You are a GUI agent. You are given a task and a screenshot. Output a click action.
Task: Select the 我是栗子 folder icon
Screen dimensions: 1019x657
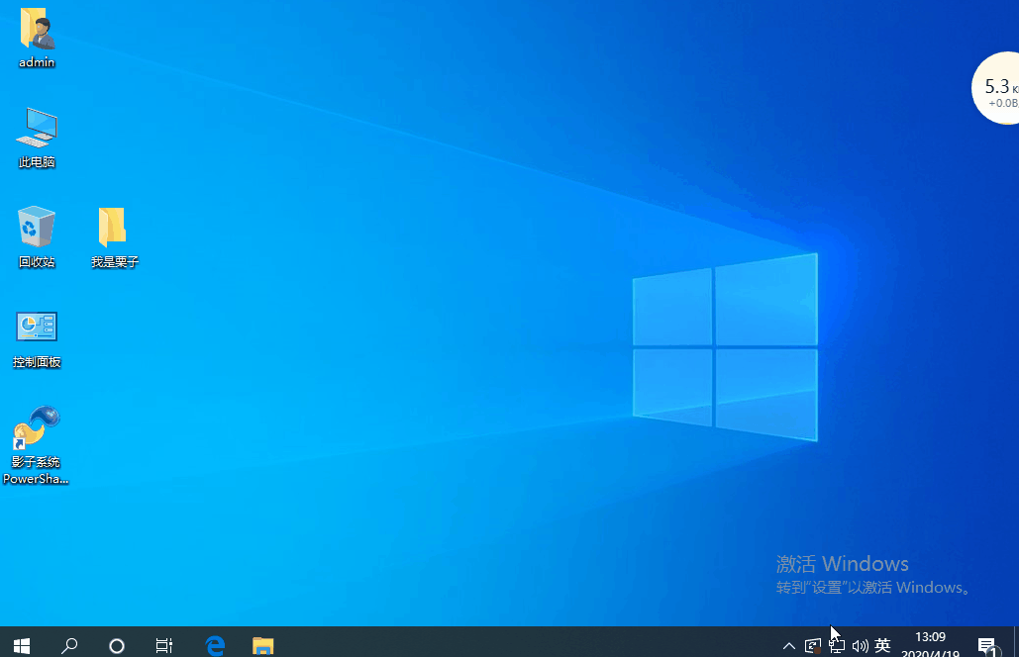point(115,237)
